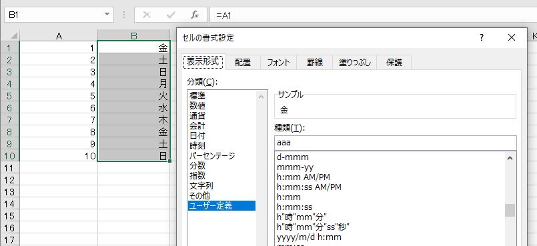Select 会計 in the category list
The height and width of the screenshot is (246, 537).
[x=221, y=126]
